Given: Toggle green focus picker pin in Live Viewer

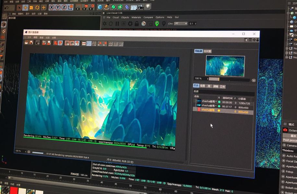Looking at the screenshot, I should [157, 24].
